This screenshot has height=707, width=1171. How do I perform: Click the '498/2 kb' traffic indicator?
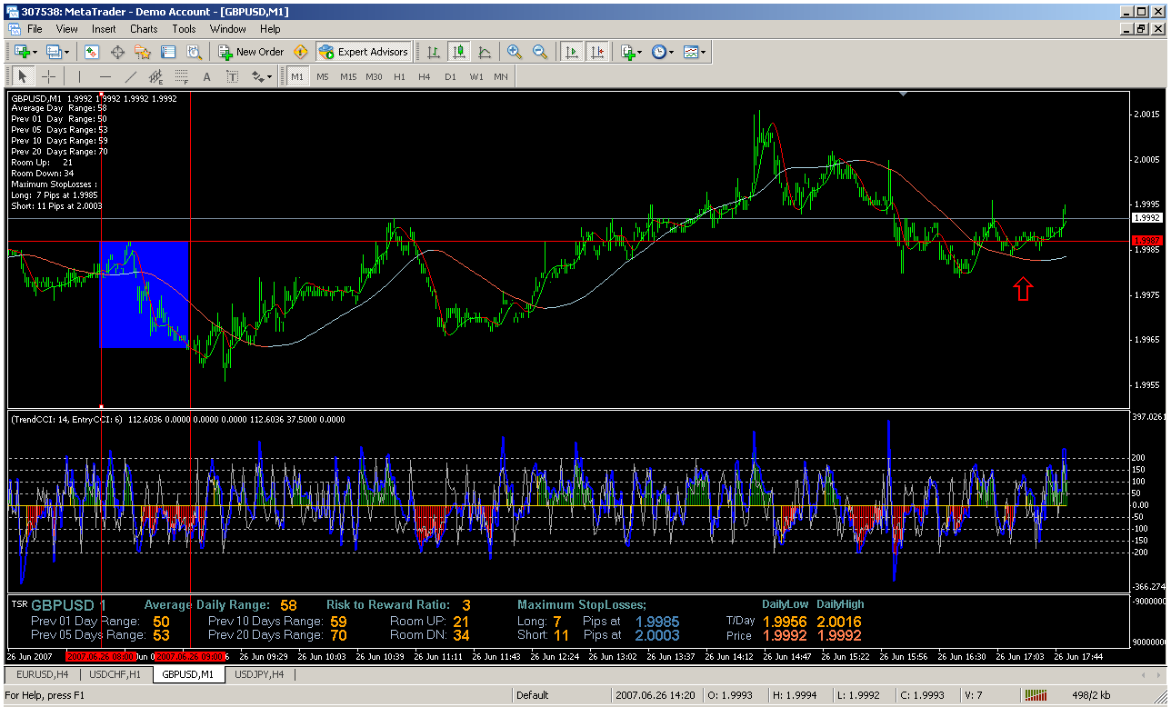pyautogui.click(x=1090, y=695)
